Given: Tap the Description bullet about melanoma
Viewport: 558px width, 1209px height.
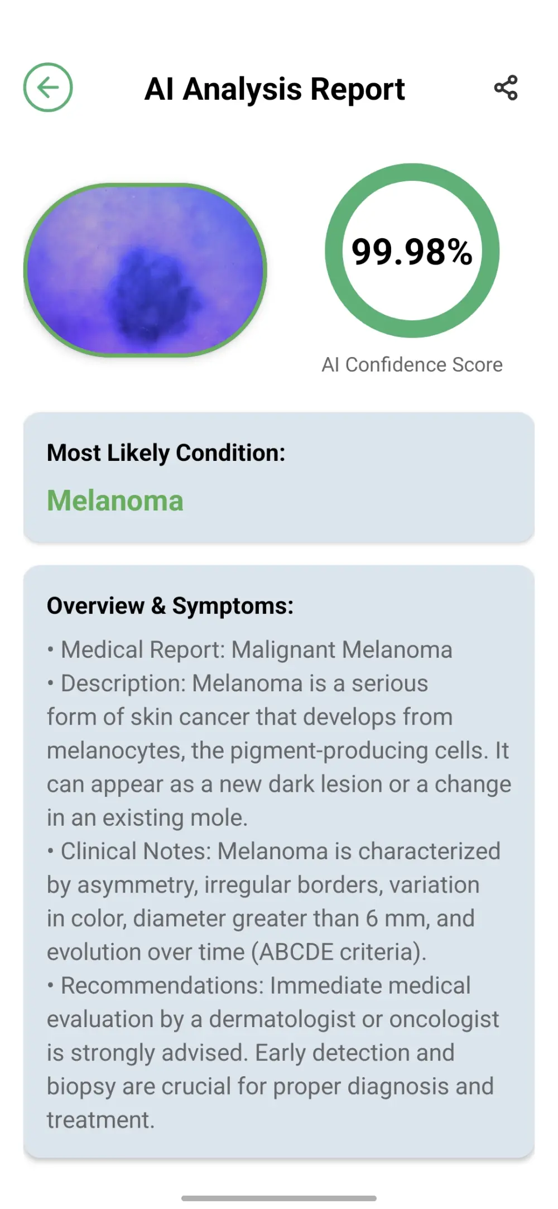Looking at the screenshot, I should [x=279, y=750].
